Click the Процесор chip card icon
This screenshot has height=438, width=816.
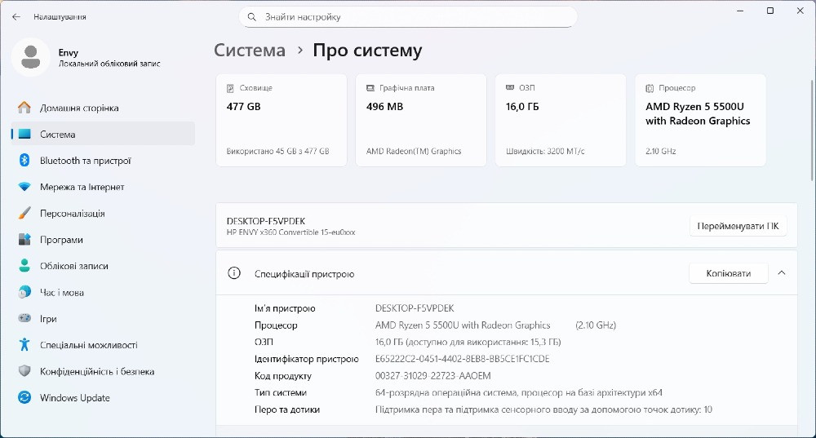650,88
